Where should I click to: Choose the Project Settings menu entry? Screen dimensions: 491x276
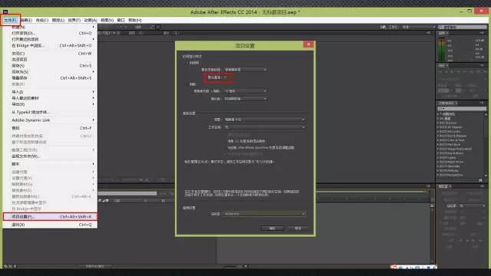tap(50, 216)
